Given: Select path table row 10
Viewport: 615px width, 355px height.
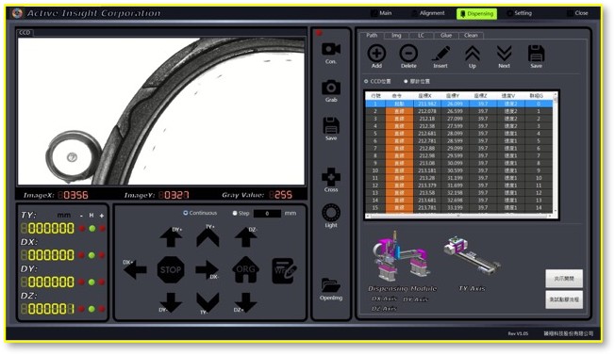Looking at the screenshot, I should point(459,170).
